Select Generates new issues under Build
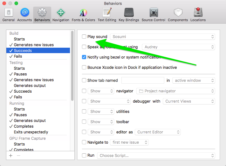Viewport: 226px width, 166px height. (x=38, y=45)
